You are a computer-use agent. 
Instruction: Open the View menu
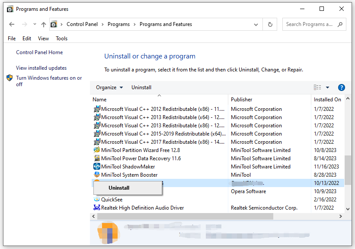(43, 39)
